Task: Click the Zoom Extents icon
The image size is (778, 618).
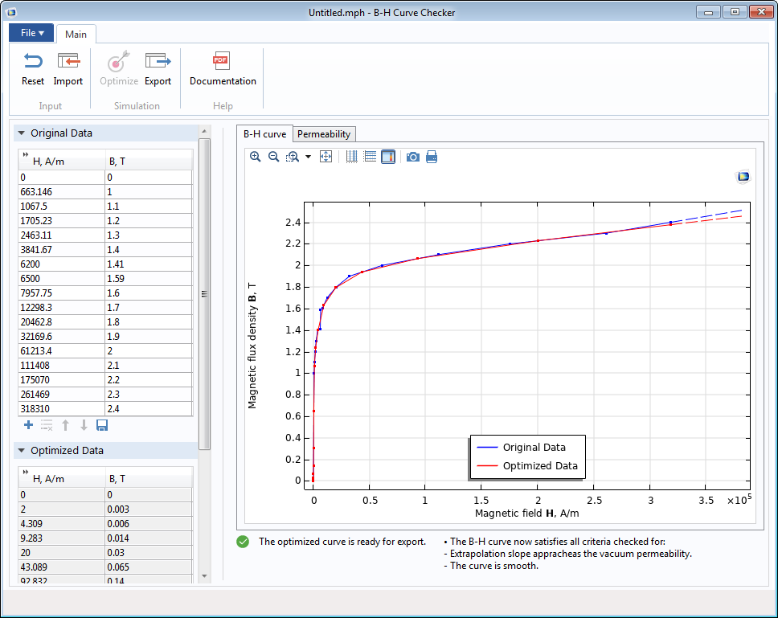Action: pos(326,157)
